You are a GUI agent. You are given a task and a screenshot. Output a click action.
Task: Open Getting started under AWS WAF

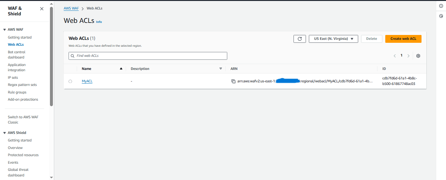20,37
